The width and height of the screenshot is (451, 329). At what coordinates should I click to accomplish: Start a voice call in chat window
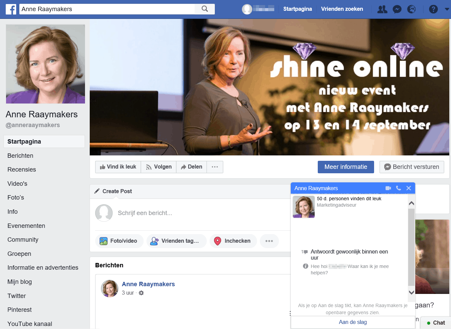pyautogui.click(x=398, y=188)
